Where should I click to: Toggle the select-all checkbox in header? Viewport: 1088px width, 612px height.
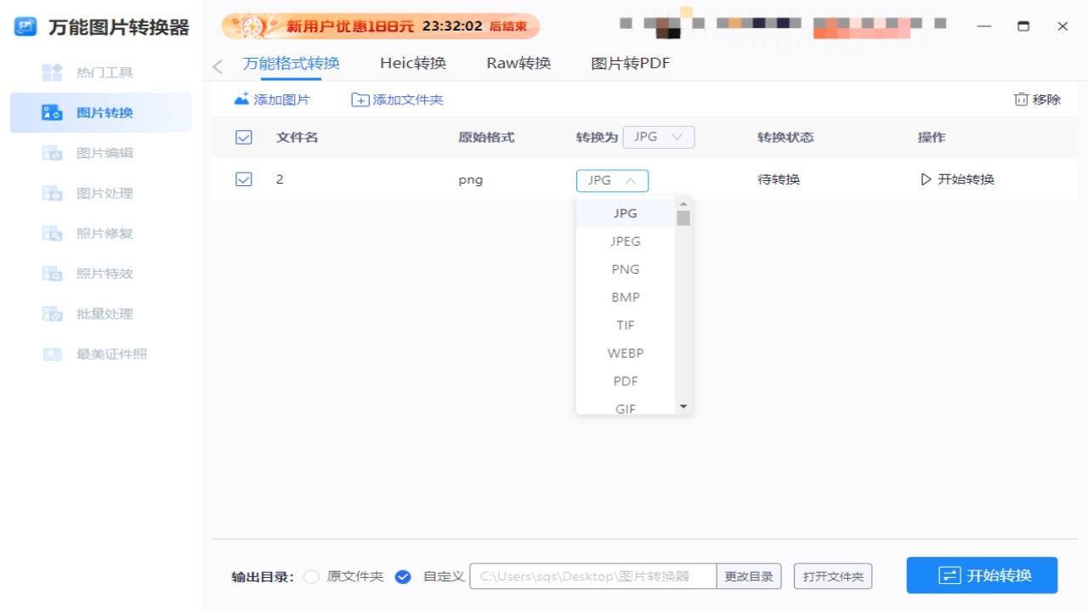244,137
